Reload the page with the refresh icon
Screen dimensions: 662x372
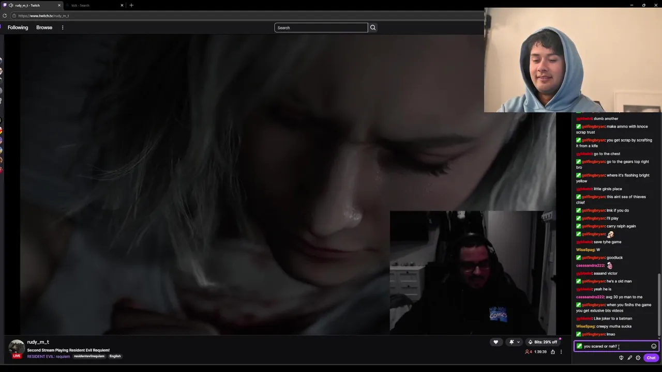pos(5,16)
